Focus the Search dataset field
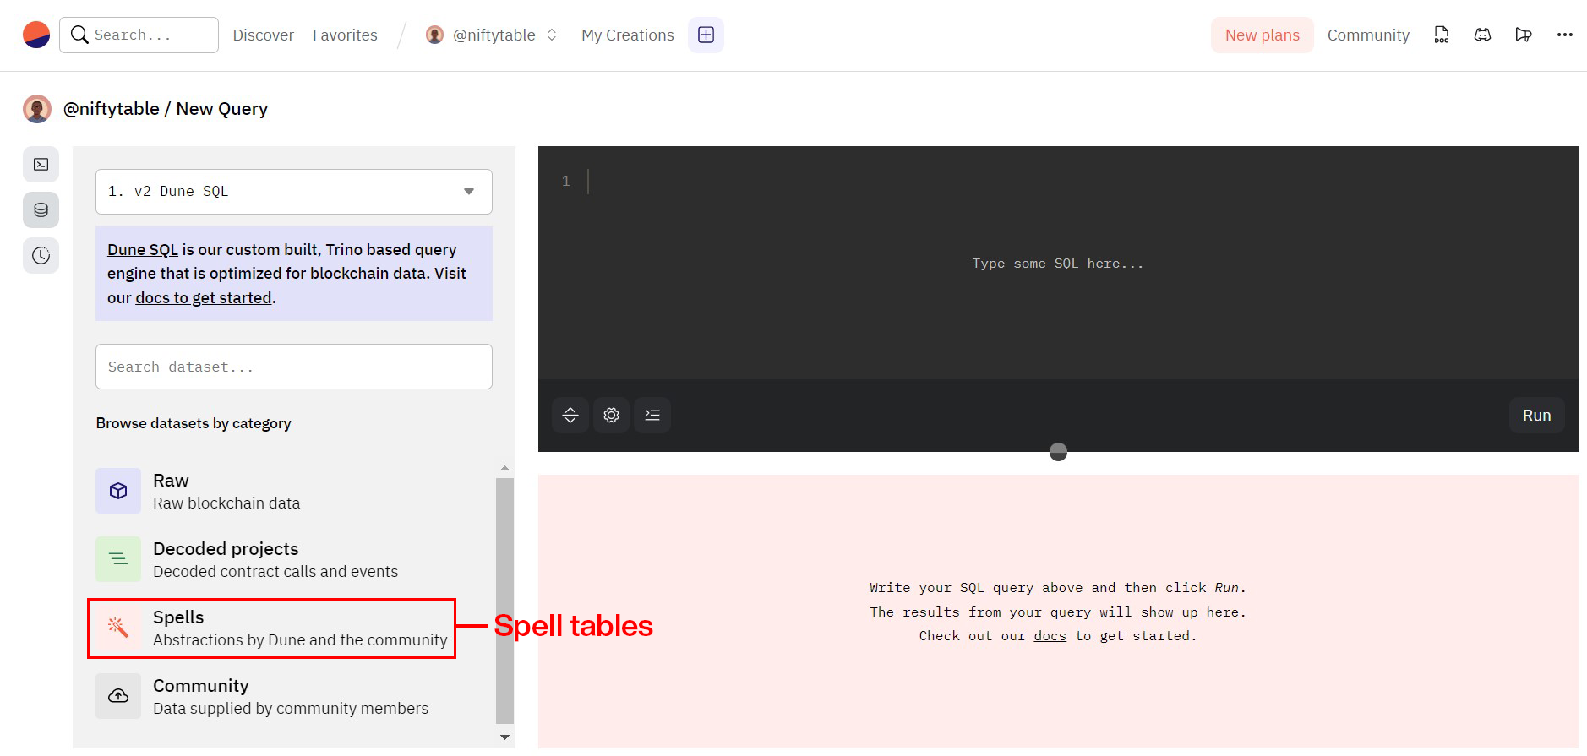Image resolution: width=1587 pixels, height=756 pixels. pos(294,367)
